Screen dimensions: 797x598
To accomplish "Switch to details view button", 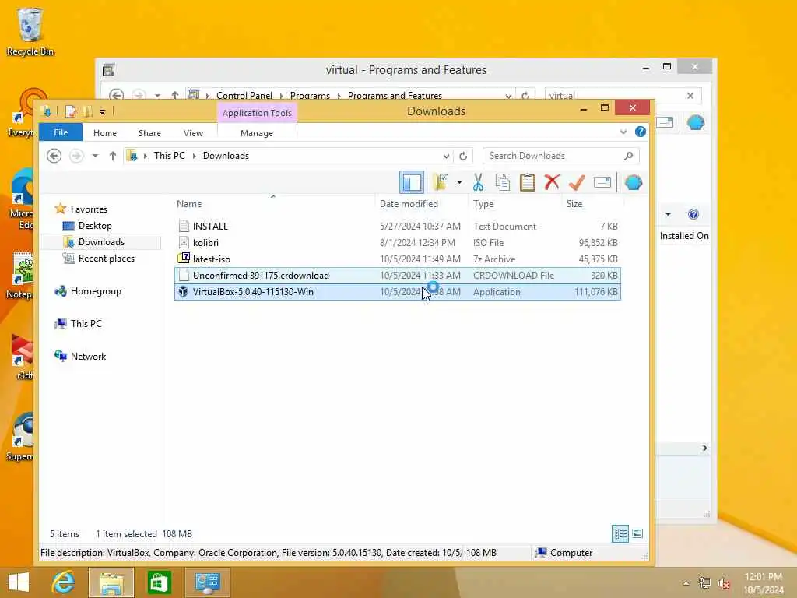I will (x=620, y=534).
